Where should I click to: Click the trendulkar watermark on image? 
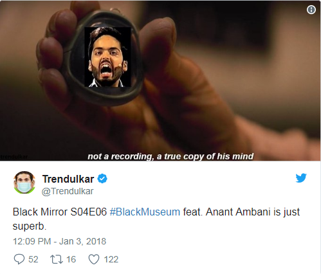[x=14, y=157]
